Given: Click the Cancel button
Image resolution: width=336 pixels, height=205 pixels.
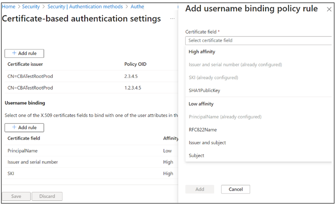Looking at the screenshot, I should (x=235, y=189).
